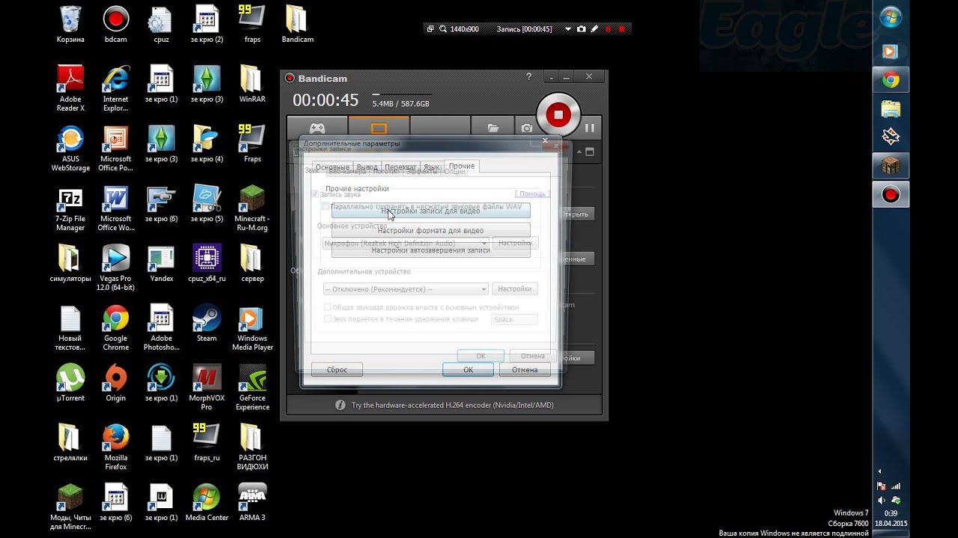This screenshot has width=958, height=538.
Task: Pause recording in Bandicam window
Action: click(590, 128)
